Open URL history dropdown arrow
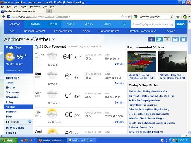 (x=126, y=17)
